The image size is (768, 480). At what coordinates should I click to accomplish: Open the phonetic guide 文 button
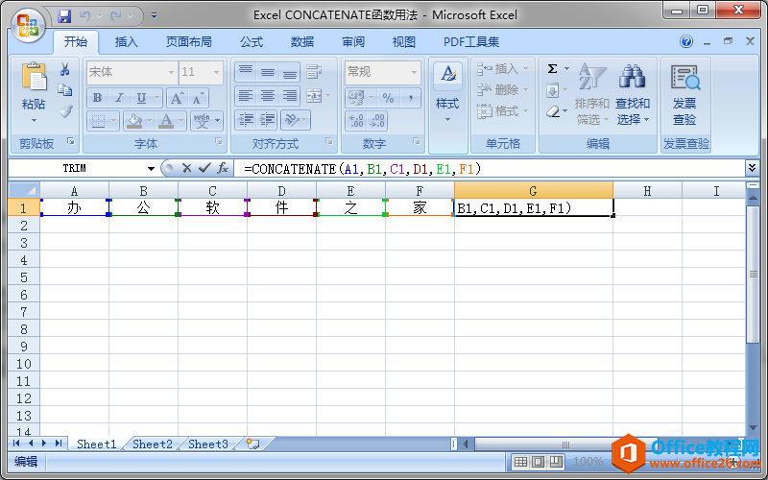point(202,121)
